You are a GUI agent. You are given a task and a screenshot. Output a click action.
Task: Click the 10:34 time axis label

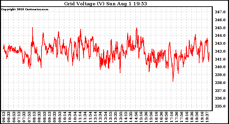(x=70, y=117)
